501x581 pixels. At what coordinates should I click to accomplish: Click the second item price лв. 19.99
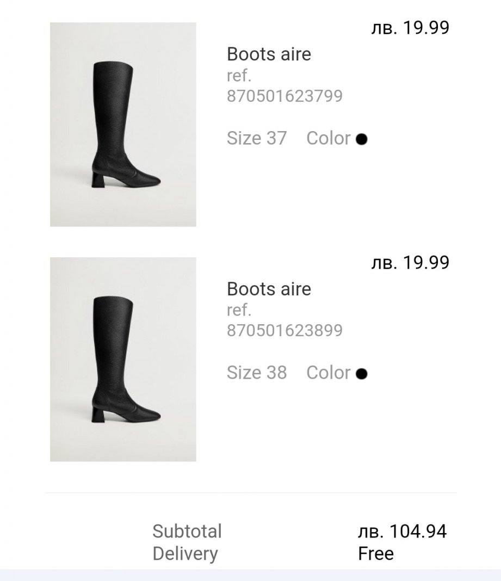point(410,263)
